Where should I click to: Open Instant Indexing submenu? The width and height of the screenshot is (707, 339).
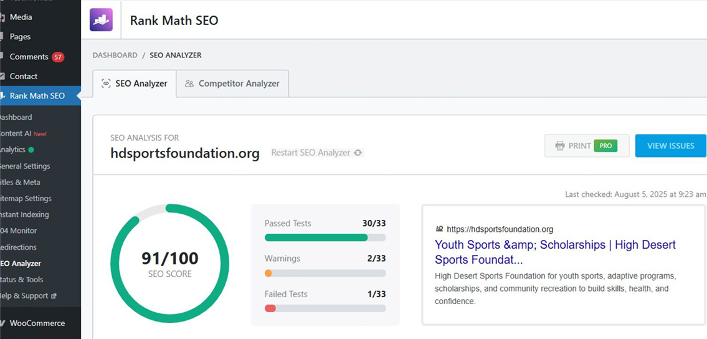point(24,214)
